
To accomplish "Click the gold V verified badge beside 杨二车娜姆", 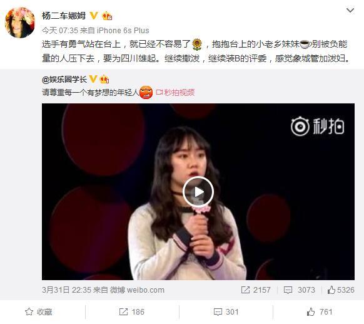I will (94, 16).
